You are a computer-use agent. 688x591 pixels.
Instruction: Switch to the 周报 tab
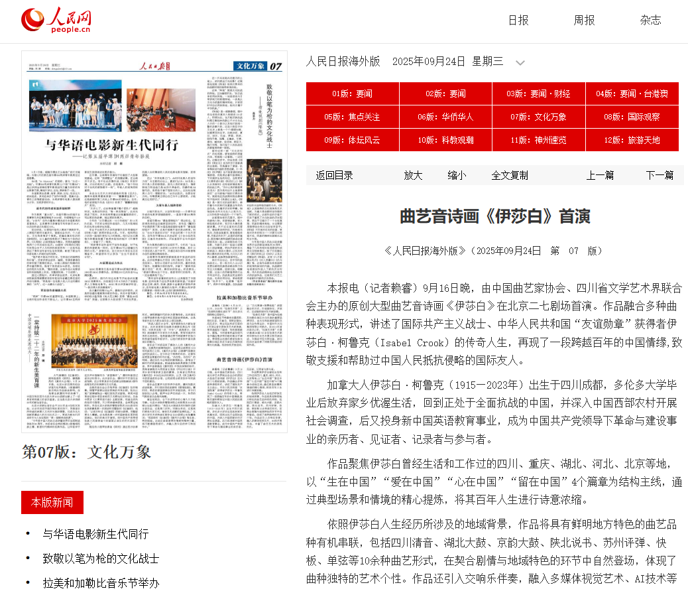tap(583, 21)
